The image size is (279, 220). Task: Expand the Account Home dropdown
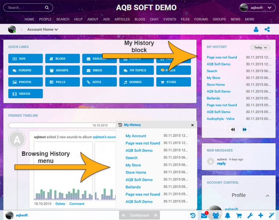43,30
